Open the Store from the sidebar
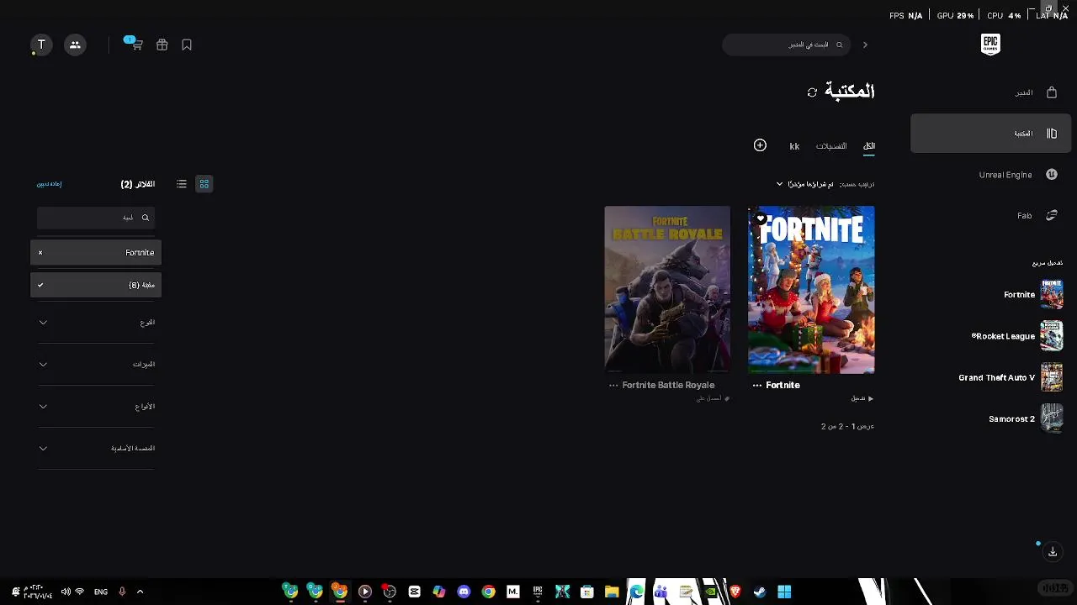 tap(990, 92)
